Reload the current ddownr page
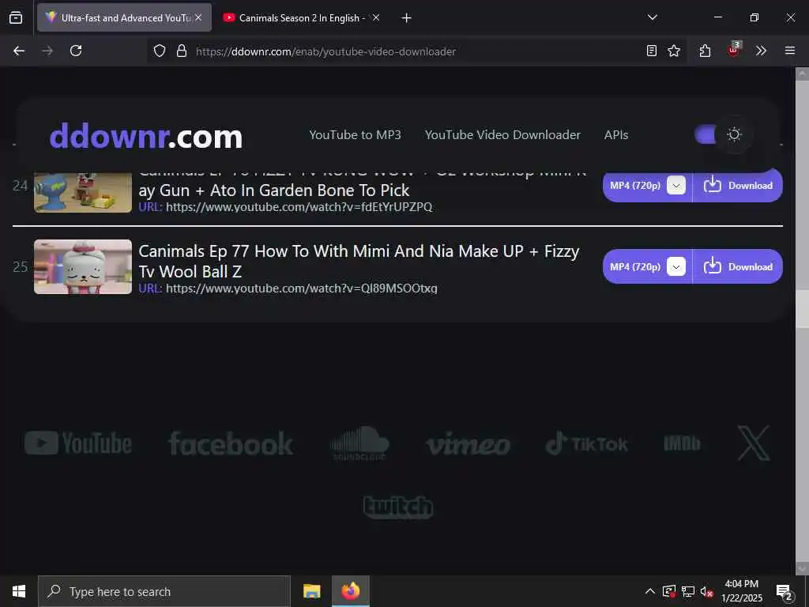The height and width of the screenshot is (607, 809). click(x=76, y=51)
